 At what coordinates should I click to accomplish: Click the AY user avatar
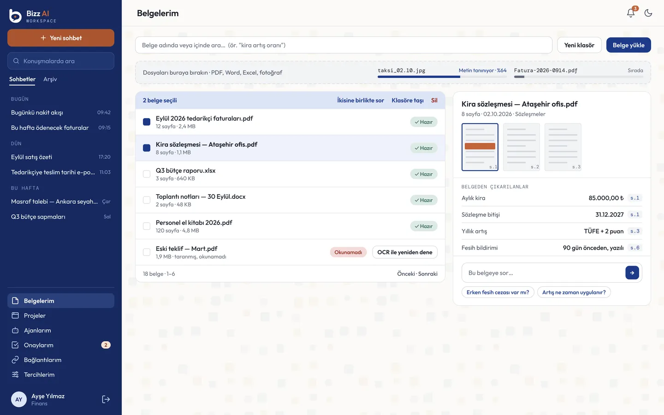point(19,399)
